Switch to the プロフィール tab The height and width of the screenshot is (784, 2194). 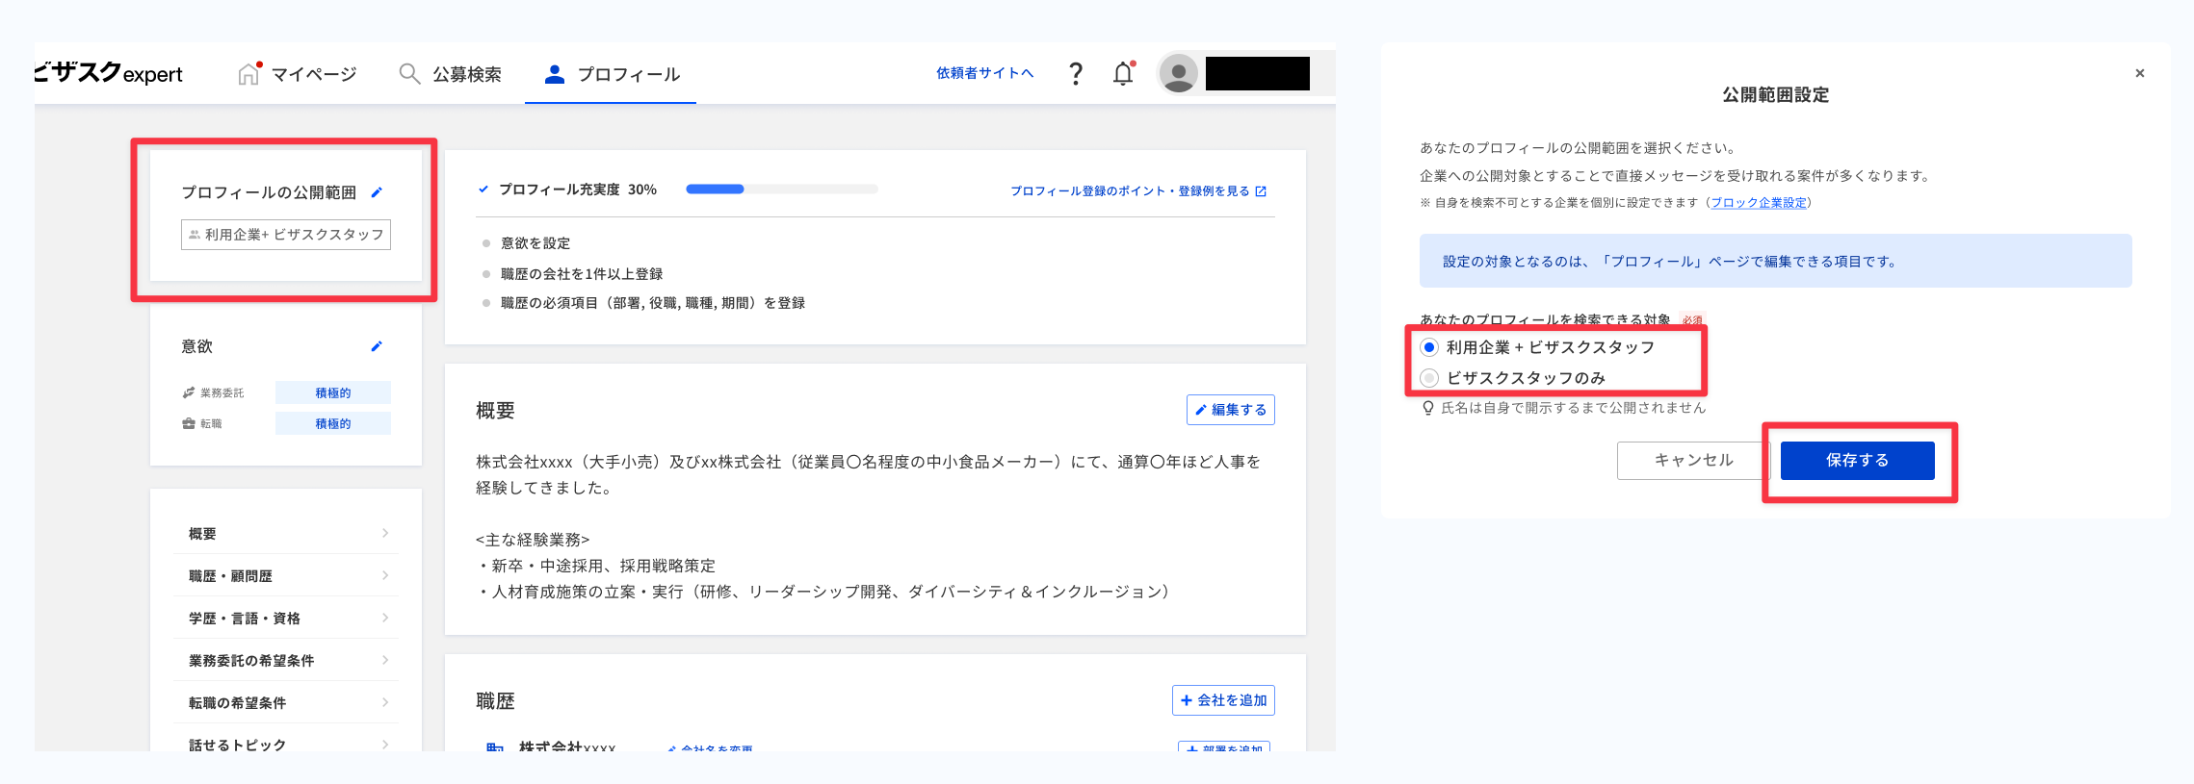pyautogui.click(x=611, y=74)
